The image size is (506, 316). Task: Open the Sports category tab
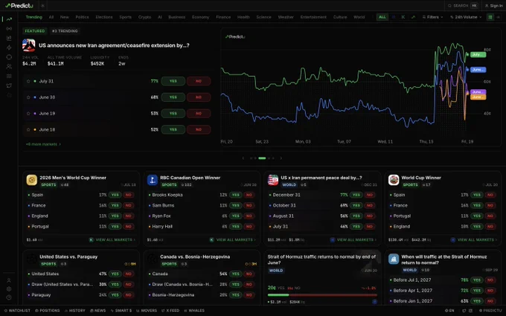(x=125, y=17)
